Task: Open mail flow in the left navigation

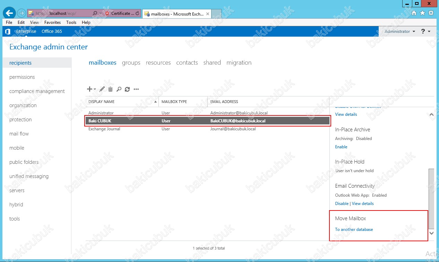Action: coord(19,134)
